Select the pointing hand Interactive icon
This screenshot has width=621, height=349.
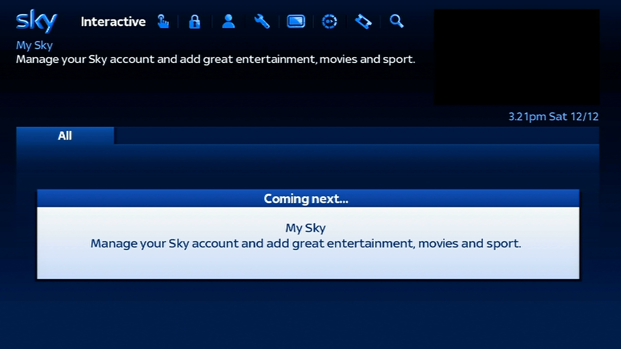tap(163, 21)
